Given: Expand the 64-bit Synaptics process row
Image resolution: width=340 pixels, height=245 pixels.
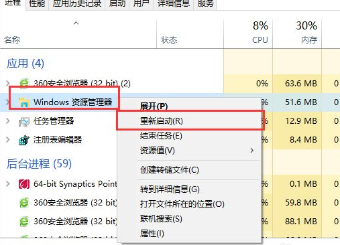Looking at the screenshot, I should (8, 184).
